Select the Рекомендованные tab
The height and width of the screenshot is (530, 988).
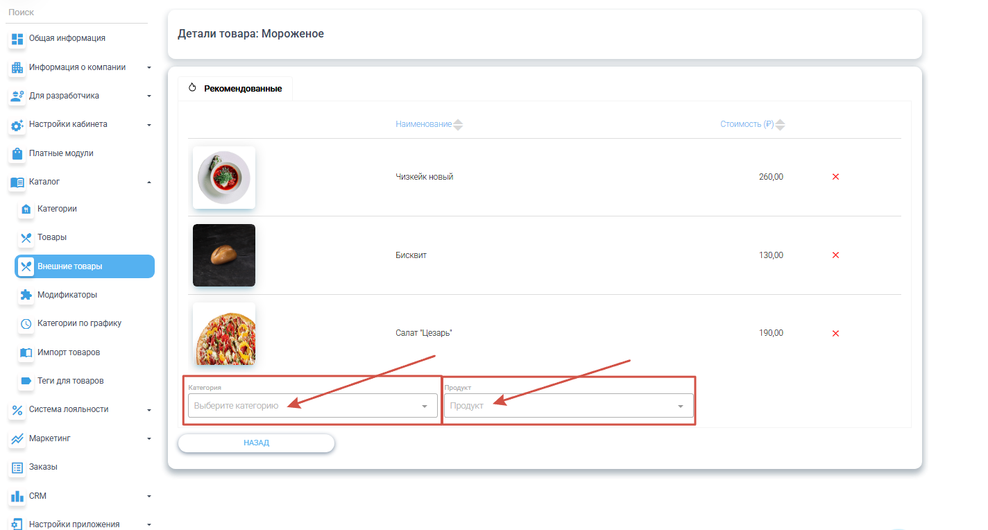click(x=236, y=89)
